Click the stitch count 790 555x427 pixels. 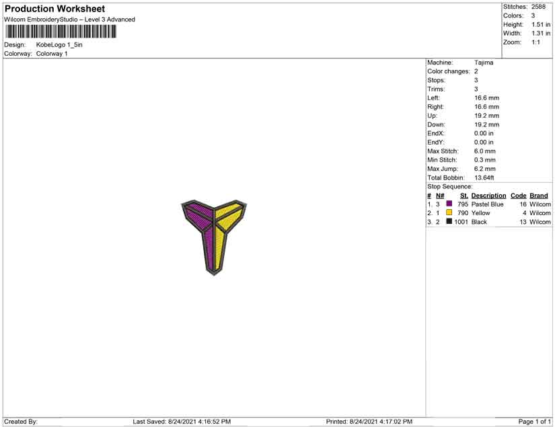tap(463, 213)
